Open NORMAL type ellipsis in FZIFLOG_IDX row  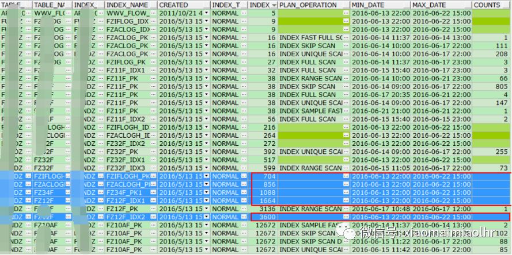point(244,21)
